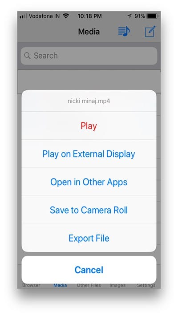
Task: Go to the Images tab
Action: (x=117, y=285)
